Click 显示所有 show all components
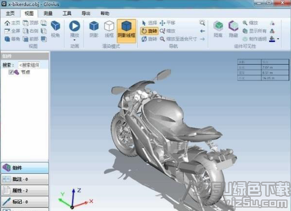291x211 pixels. point(254,31)
